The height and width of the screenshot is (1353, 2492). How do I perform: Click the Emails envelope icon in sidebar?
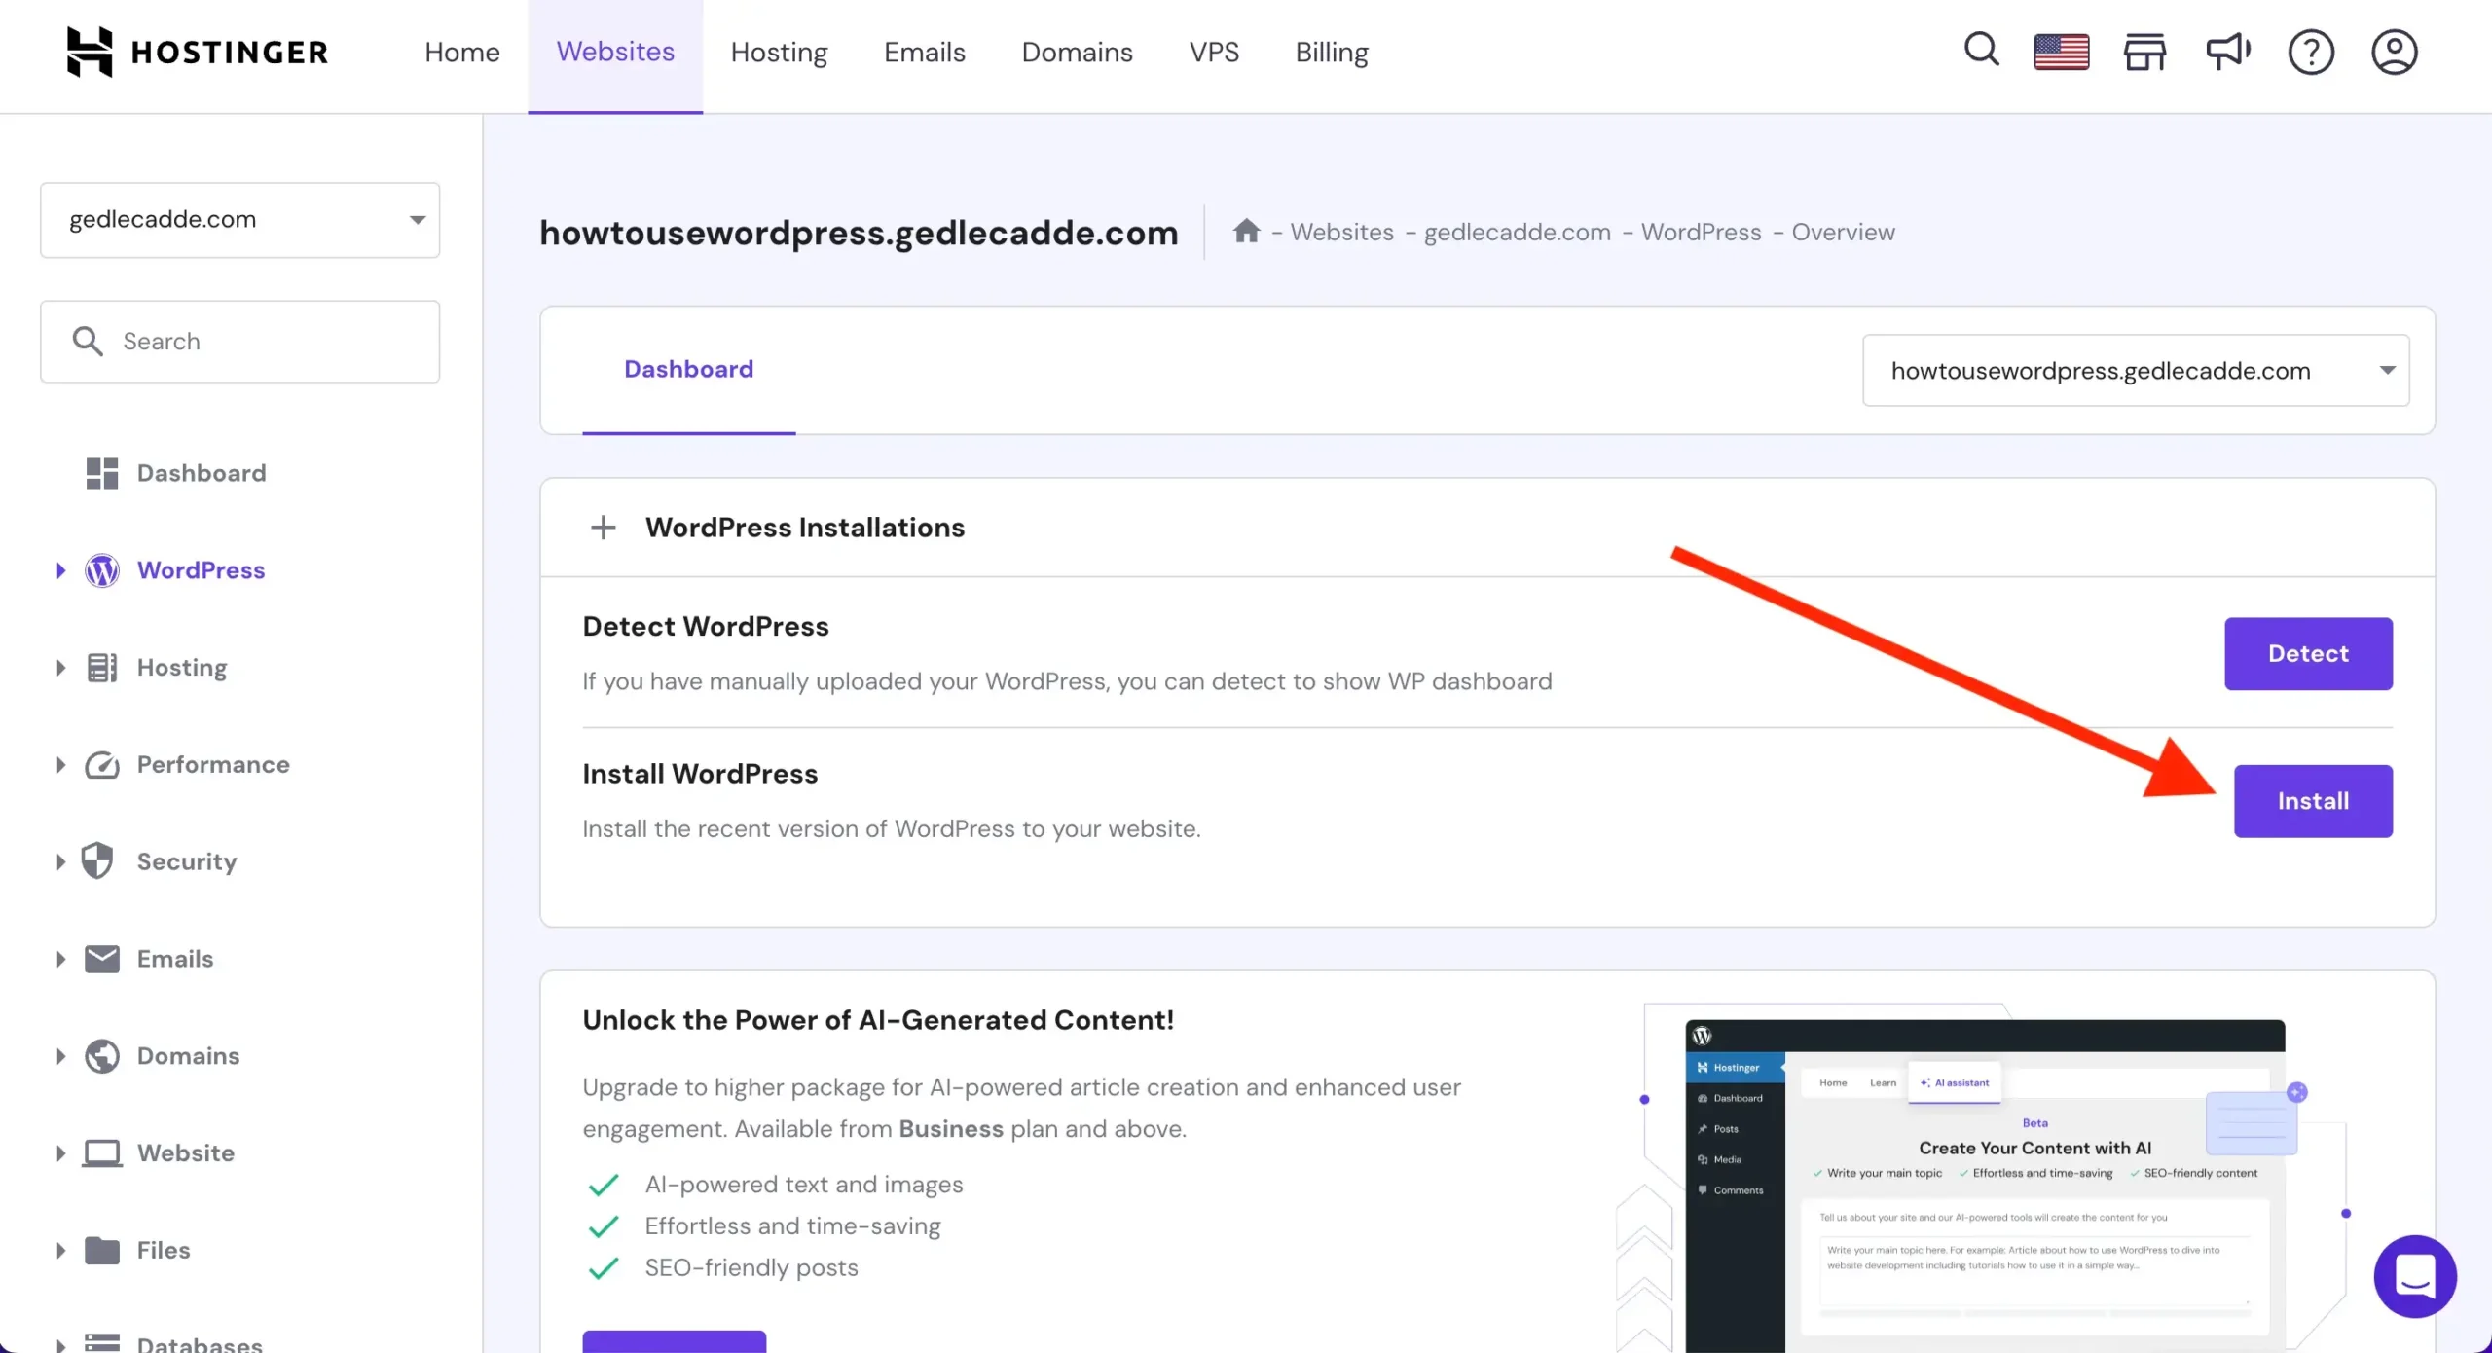pos(102,959)
